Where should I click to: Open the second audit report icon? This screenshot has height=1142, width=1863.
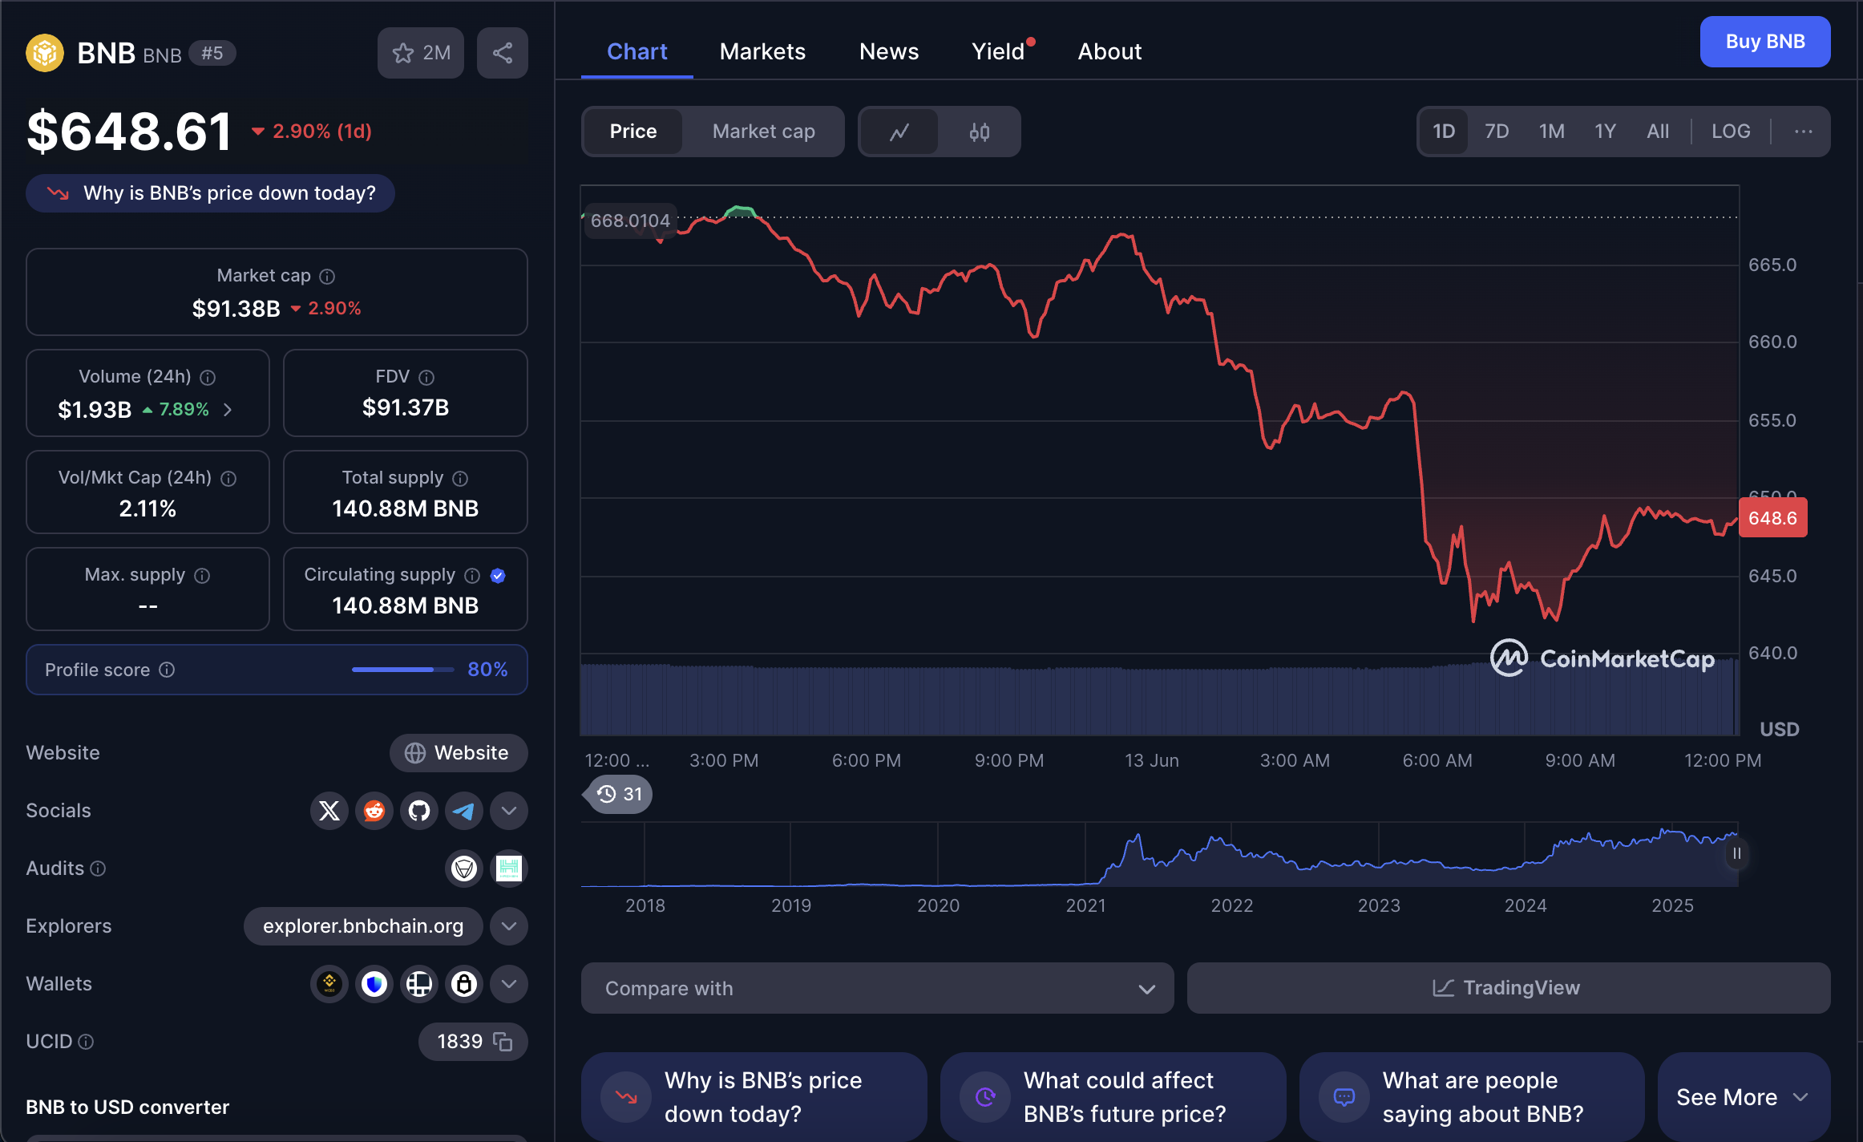[509, 869]
